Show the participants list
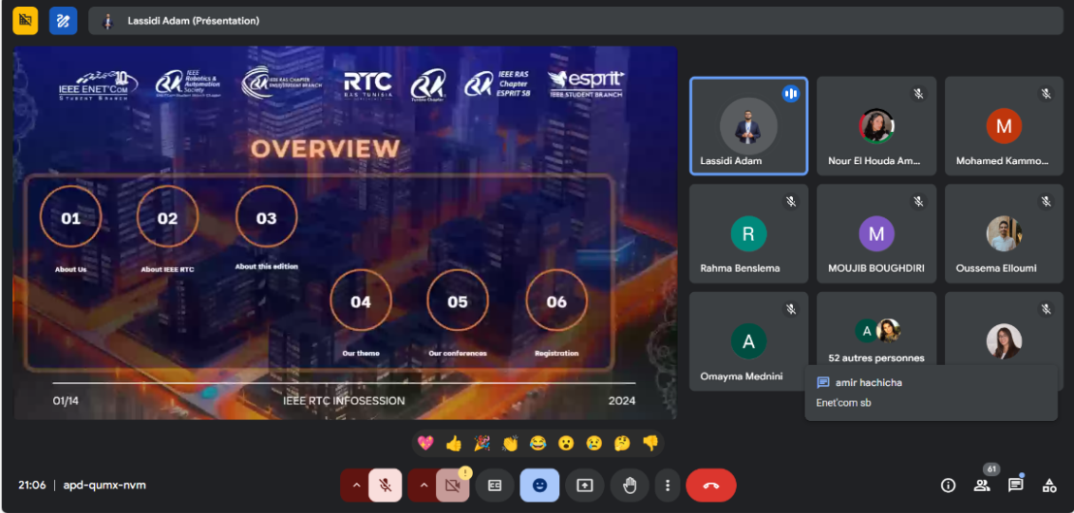Screen dimensions: 1074x513 tap(982, 486)
